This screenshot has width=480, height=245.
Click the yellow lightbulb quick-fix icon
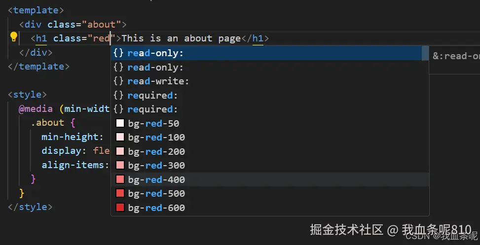pos(14,37)
